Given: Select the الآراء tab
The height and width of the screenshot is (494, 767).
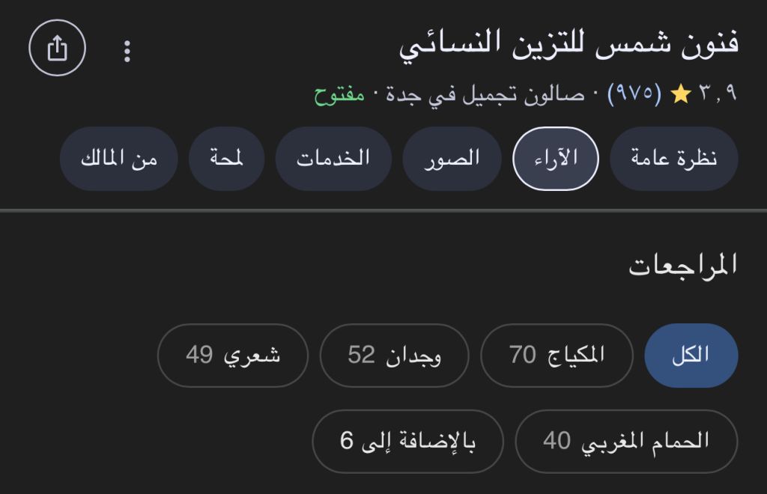Looking at the screenshot, I should pyautogui.click(x=555, y=159).
